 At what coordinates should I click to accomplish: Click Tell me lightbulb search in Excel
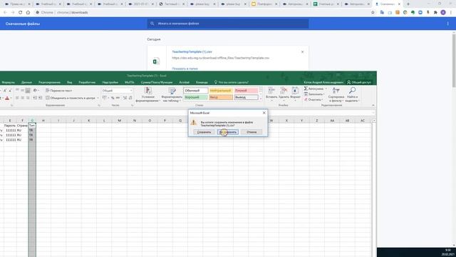tap(231, 83)
